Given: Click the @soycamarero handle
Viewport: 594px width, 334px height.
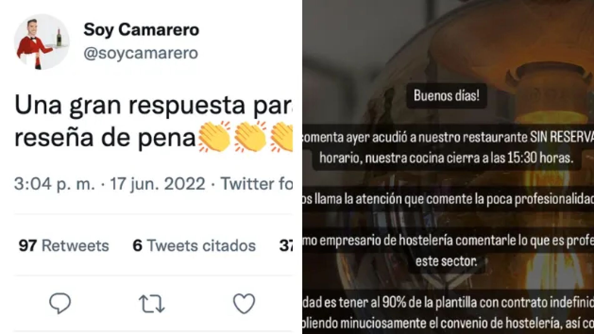Looking at the screenshot, I should (141, 53).
